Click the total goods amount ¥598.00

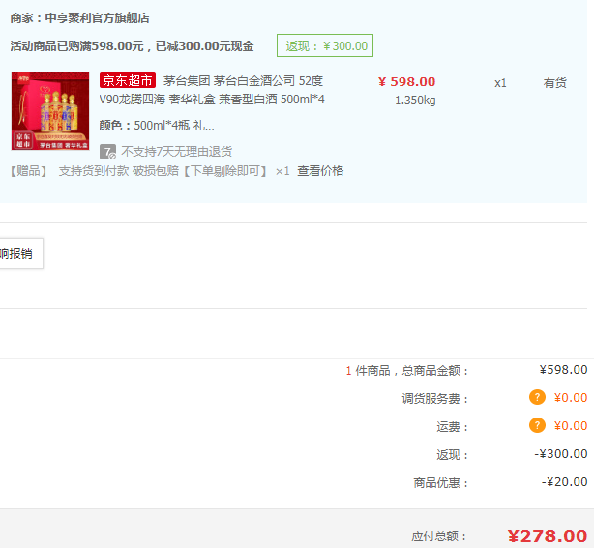coord(563,370)
